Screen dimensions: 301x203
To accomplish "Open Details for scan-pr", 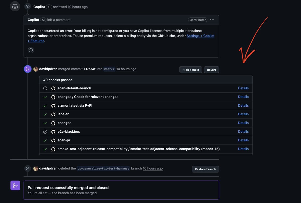I will click(x=243, y=140).
